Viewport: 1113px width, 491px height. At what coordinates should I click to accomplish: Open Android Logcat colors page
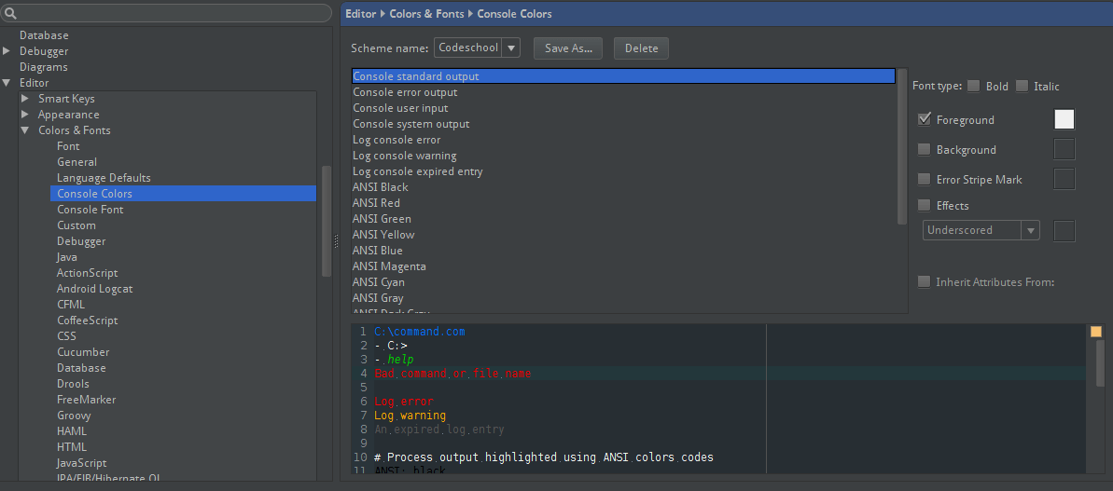coord(94,289)
